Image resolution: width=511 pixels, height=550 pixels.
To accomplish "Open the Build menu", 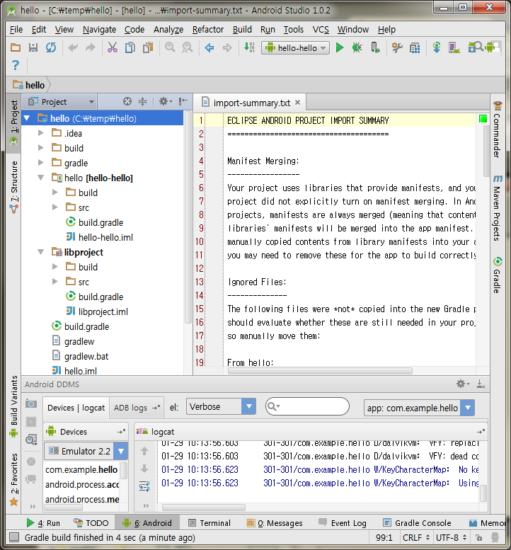I will [x=242, y=30].
